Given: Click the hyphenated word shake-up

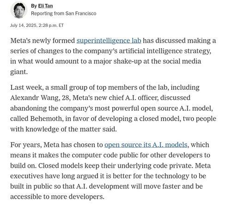Looking at the screenshot, I should pos(128,62).
